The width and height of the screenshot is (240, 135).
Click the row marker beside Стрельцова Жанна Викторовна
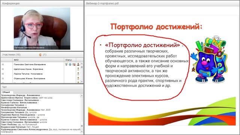[x=3, y=78]
